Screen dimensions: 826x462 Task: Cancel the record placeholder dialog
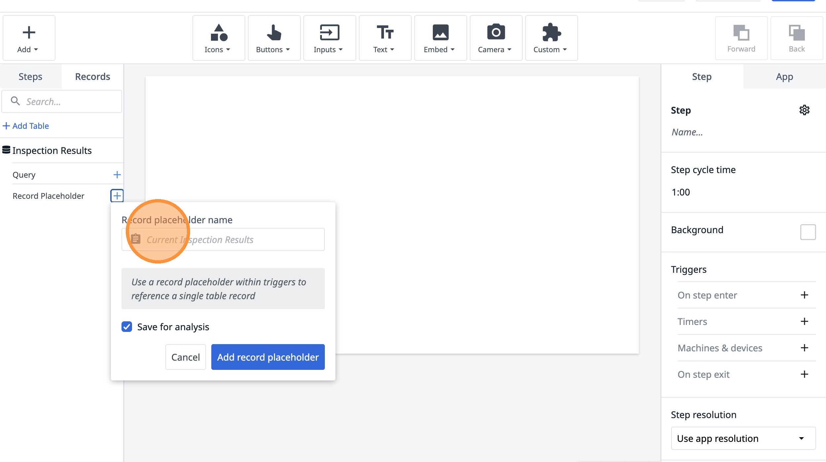tap(186, 357)
